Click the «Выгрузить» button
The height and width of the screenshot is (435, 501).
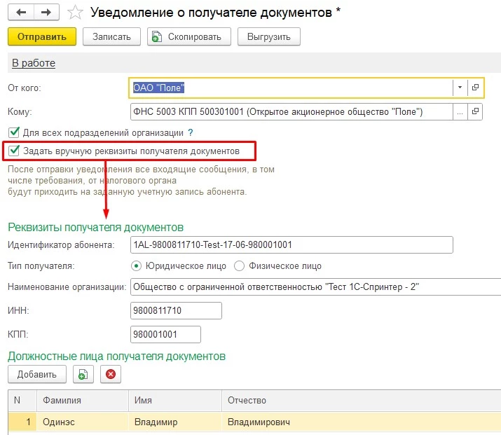[269, 36]
